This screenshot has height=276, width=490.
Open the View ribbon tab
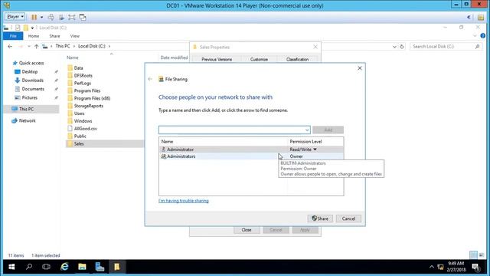75,36
